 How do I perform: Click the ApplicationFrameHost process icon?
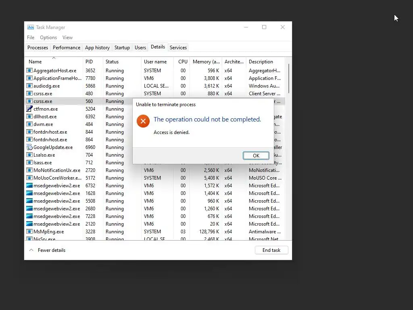point(29,78)
